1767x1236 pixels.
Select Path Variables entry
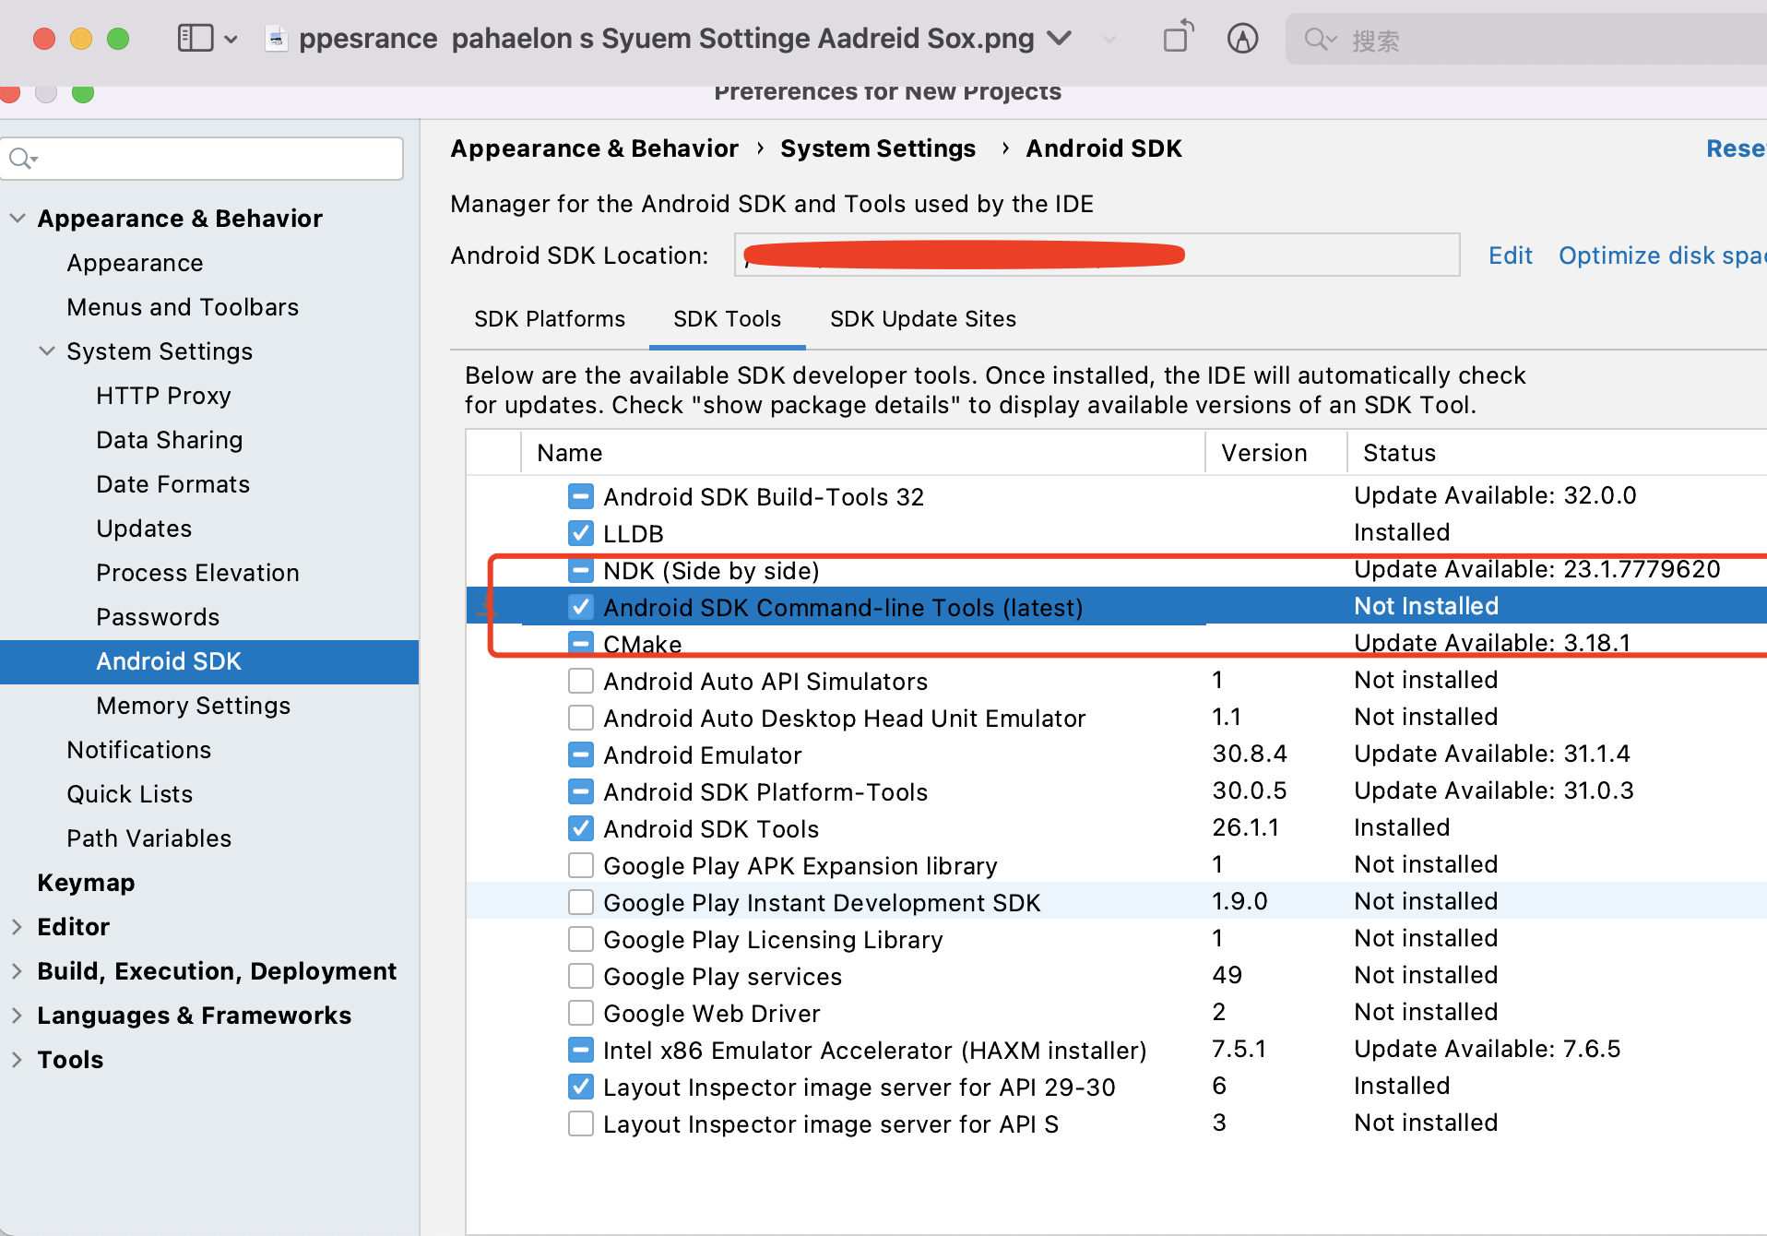(148, 838)
